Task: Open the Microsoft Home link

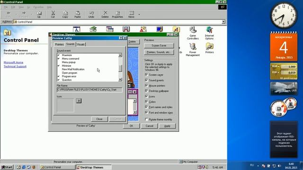Action: click(13, 62)
